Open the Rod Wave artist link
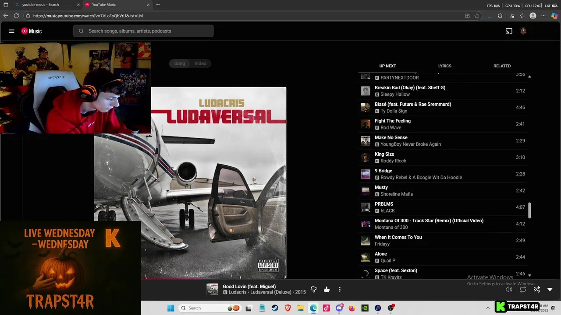 [x=391, y=128]
